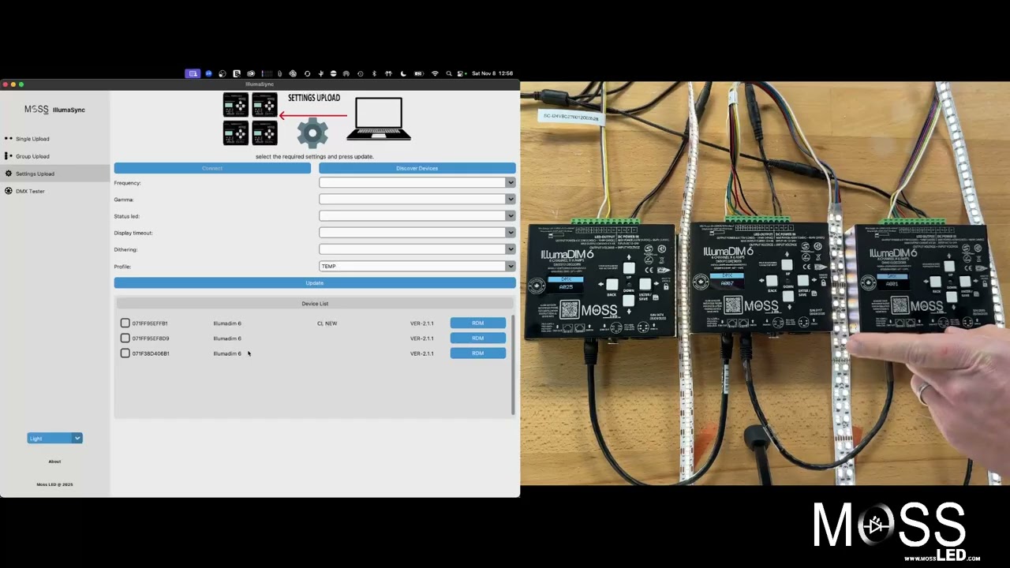
Task: Click RDM for device 071F38D406B1
Action: (477, 353)
